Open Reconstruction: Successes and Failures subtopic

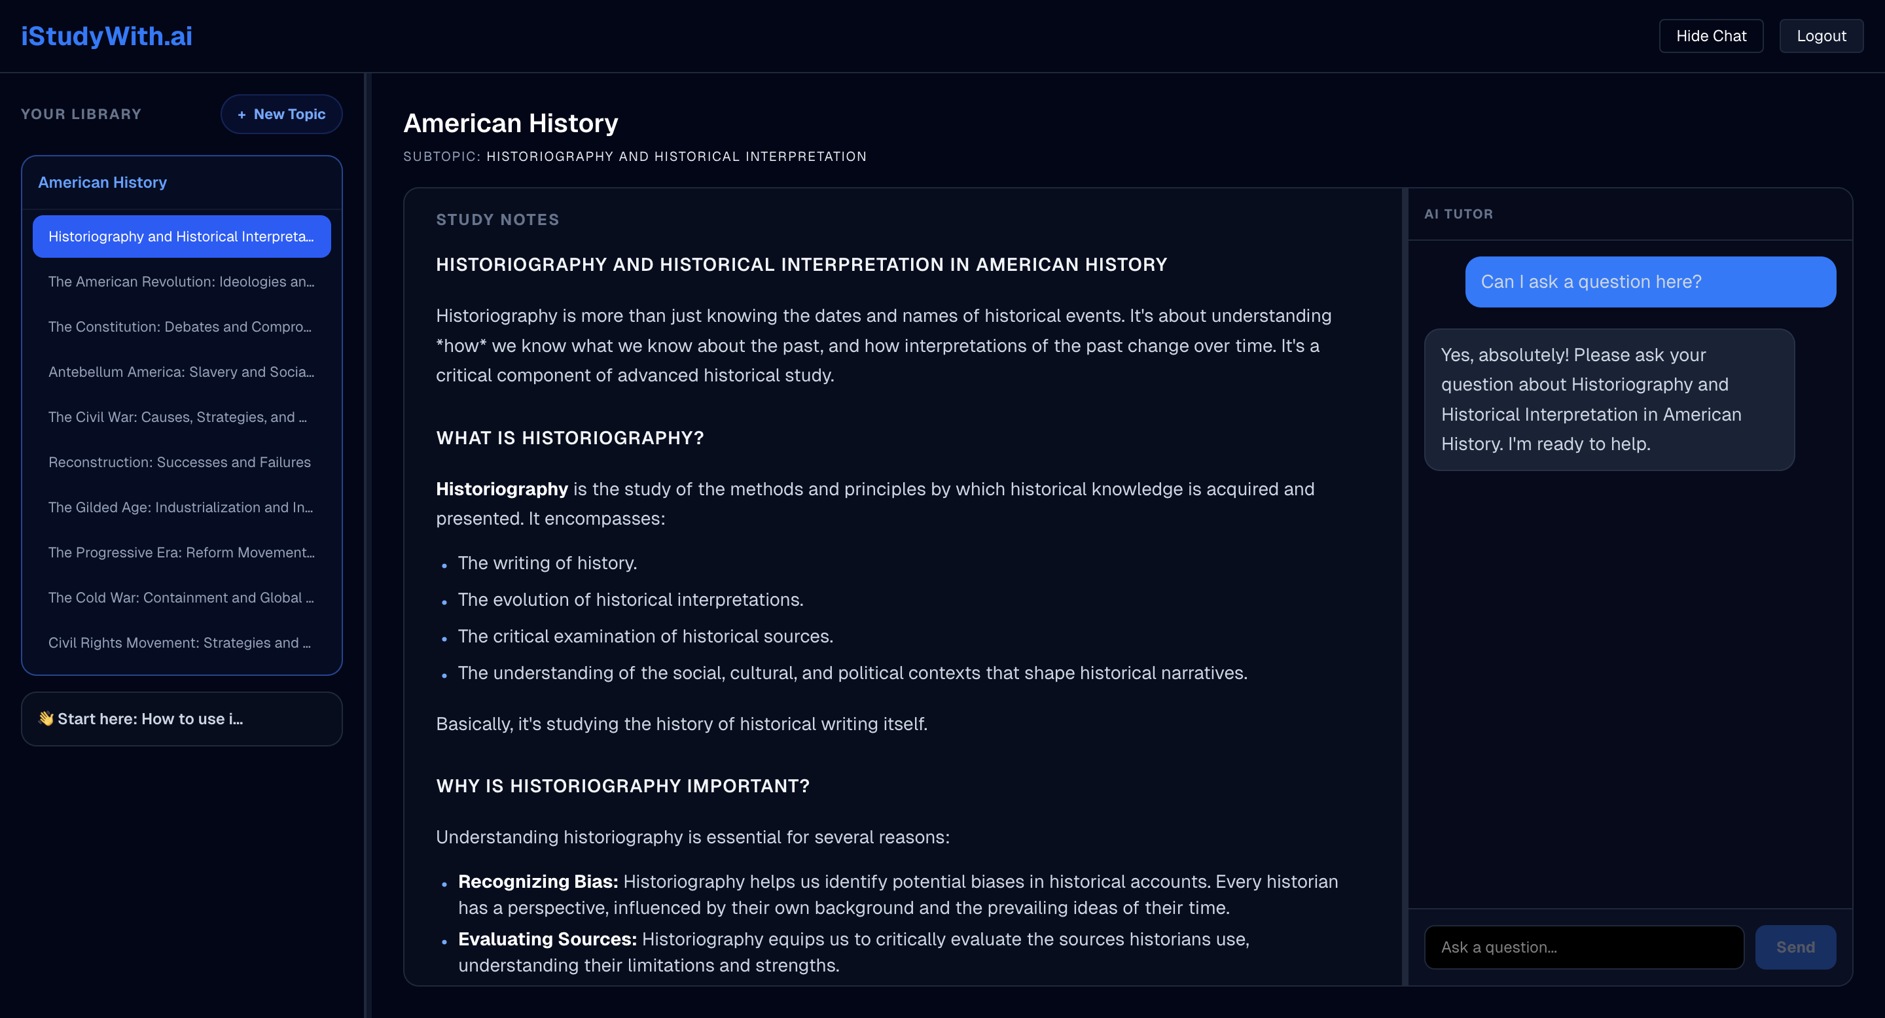pos(180,461)
